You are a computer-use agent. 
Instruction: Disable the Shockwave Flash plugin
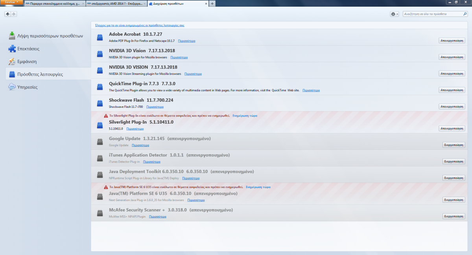[x=452, y=107]
